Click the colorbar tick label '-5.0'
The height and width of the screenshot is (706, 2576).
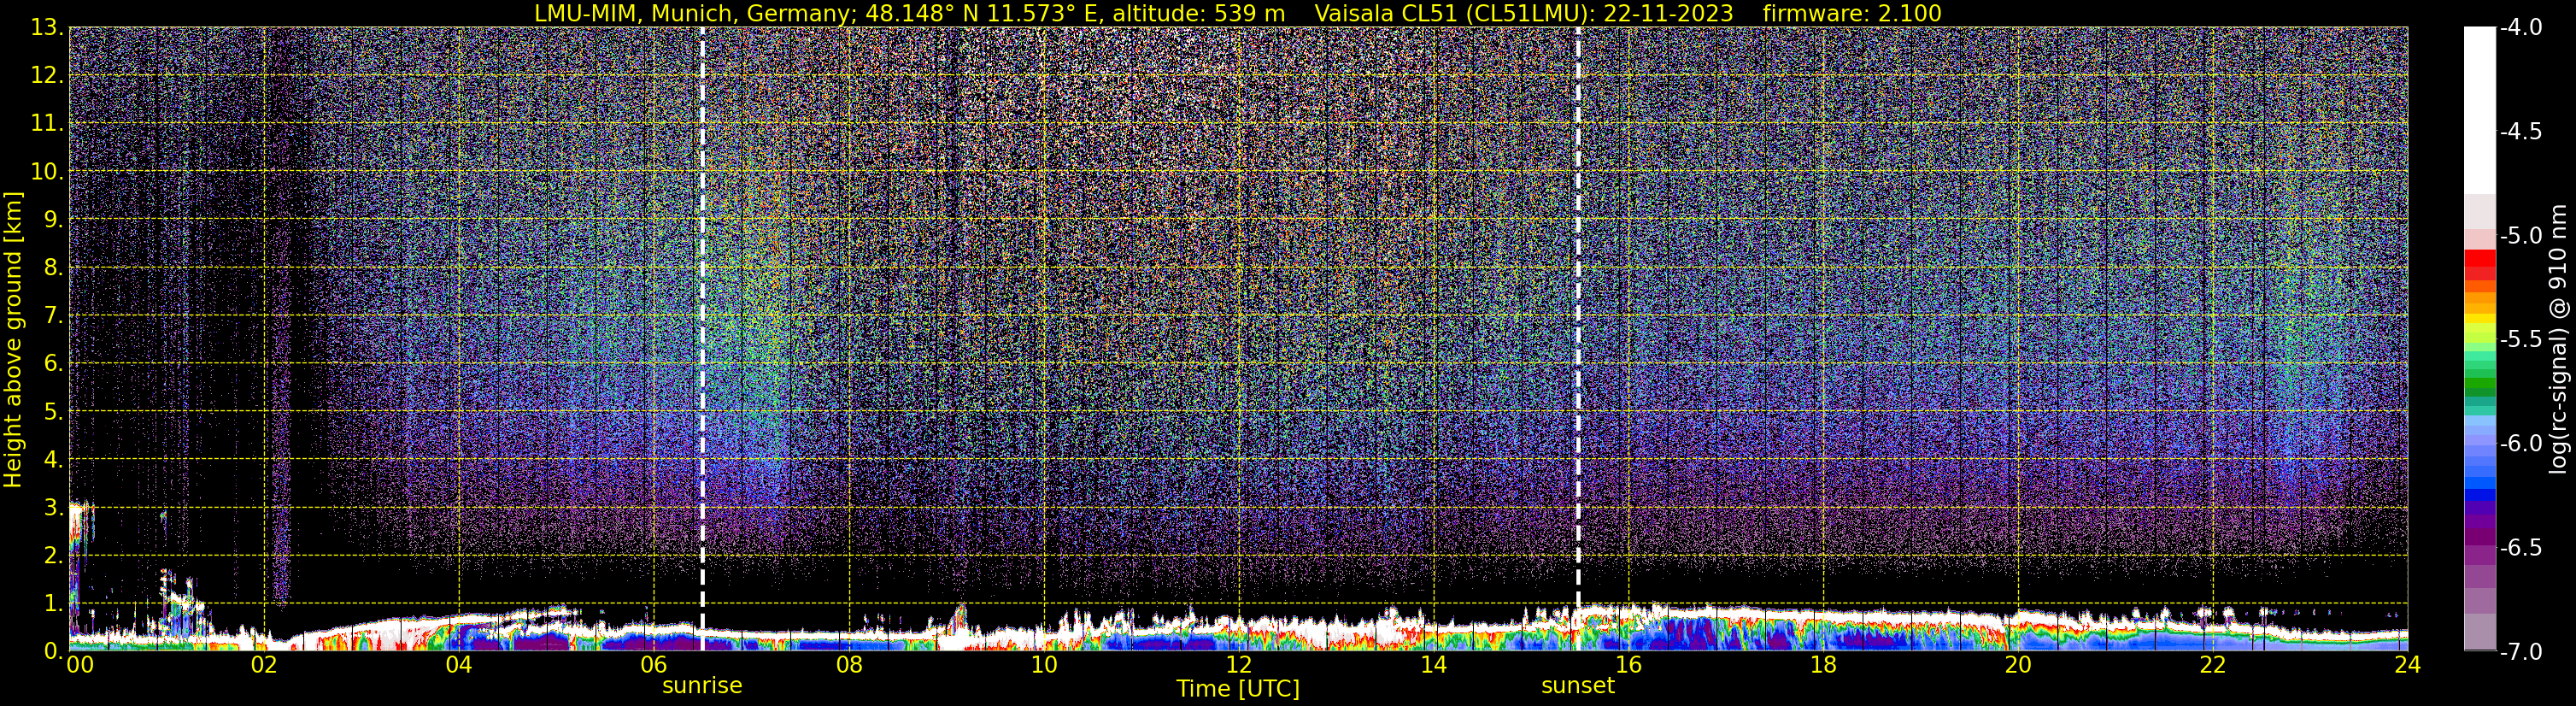click(x=2521, y=236)
